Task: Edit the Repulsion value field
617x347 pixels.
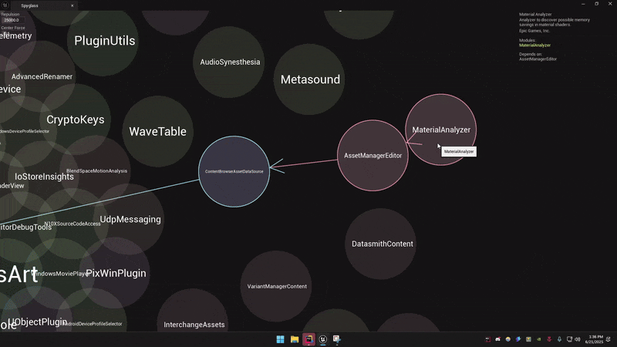Action: click(x=12, y=20)
